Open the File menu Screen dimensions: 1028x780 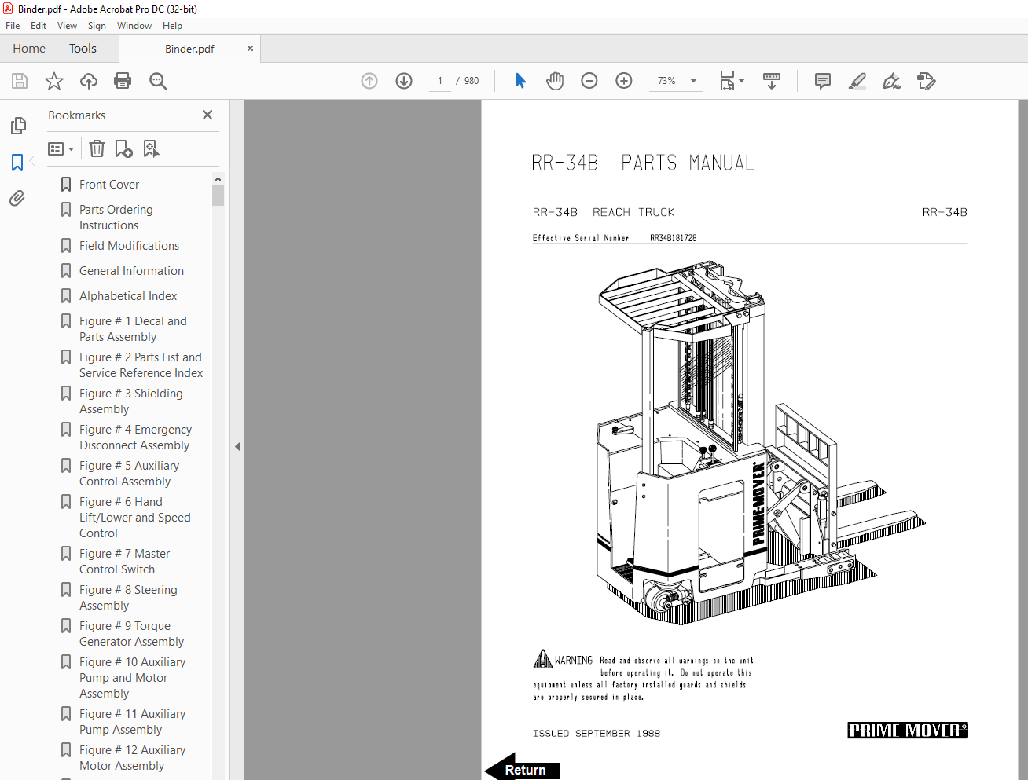tap(13, 26)
